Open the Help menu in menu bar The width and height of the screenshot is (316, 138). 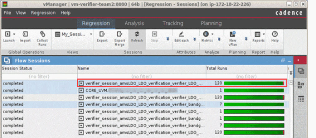click(66, 13)
